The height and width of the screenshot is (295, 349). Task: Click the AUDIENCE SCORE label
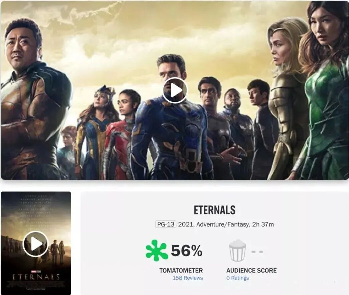[251, 271]
